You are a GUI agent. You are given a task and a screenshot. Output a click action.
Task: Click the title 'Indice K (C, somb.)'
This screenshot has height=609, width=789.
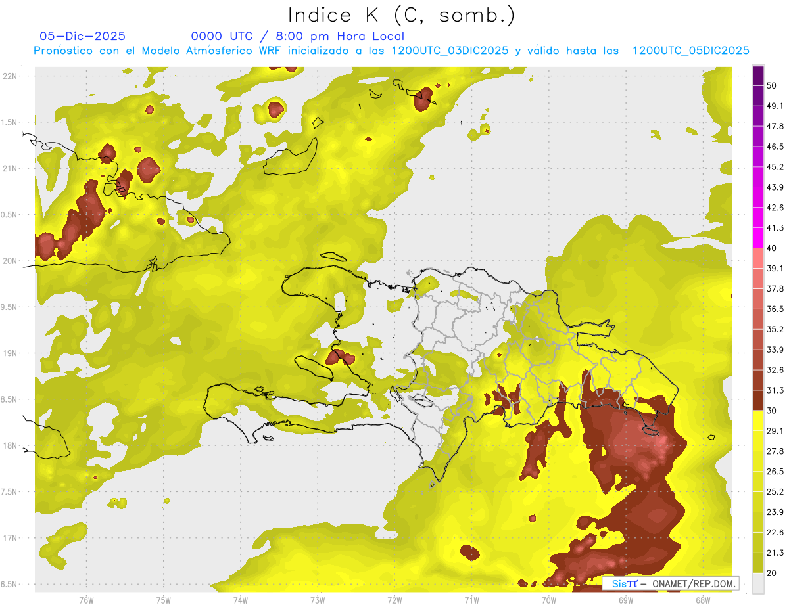tap(401, 15)
